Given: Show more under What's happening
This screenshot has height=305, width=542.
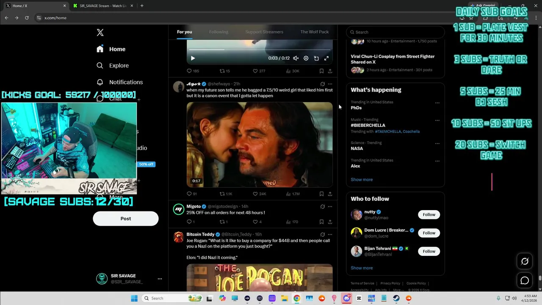Looking at the screenshot, I should 362,180.
